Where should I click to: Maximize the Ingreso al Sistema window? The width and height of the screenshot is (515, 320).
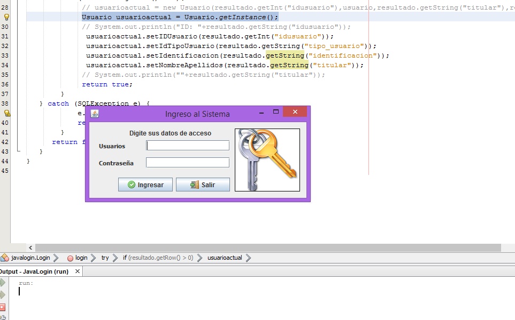click(x=276, y=112)
